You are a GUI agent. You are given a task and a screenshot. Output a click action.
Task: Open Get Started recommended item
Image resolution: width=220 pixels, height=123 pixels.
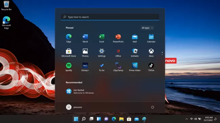click(x=80, y=91)
